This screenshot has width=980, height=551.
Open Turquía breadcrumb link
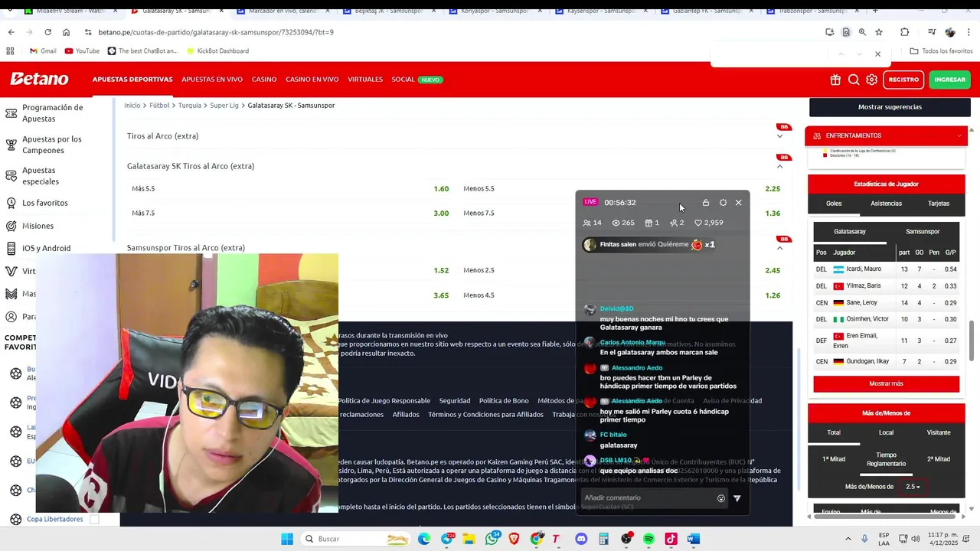[x=190, y=106]
